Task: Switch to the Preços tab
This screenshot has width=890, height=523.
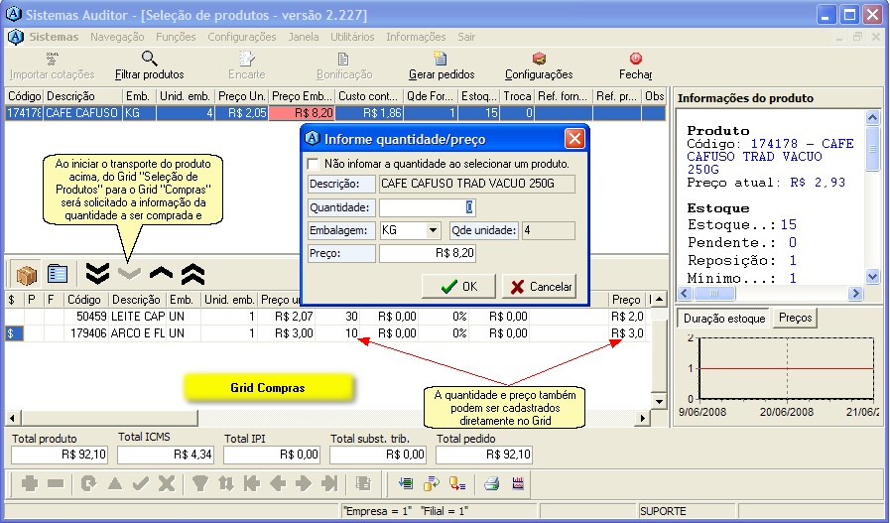Action: pos(795,319)
